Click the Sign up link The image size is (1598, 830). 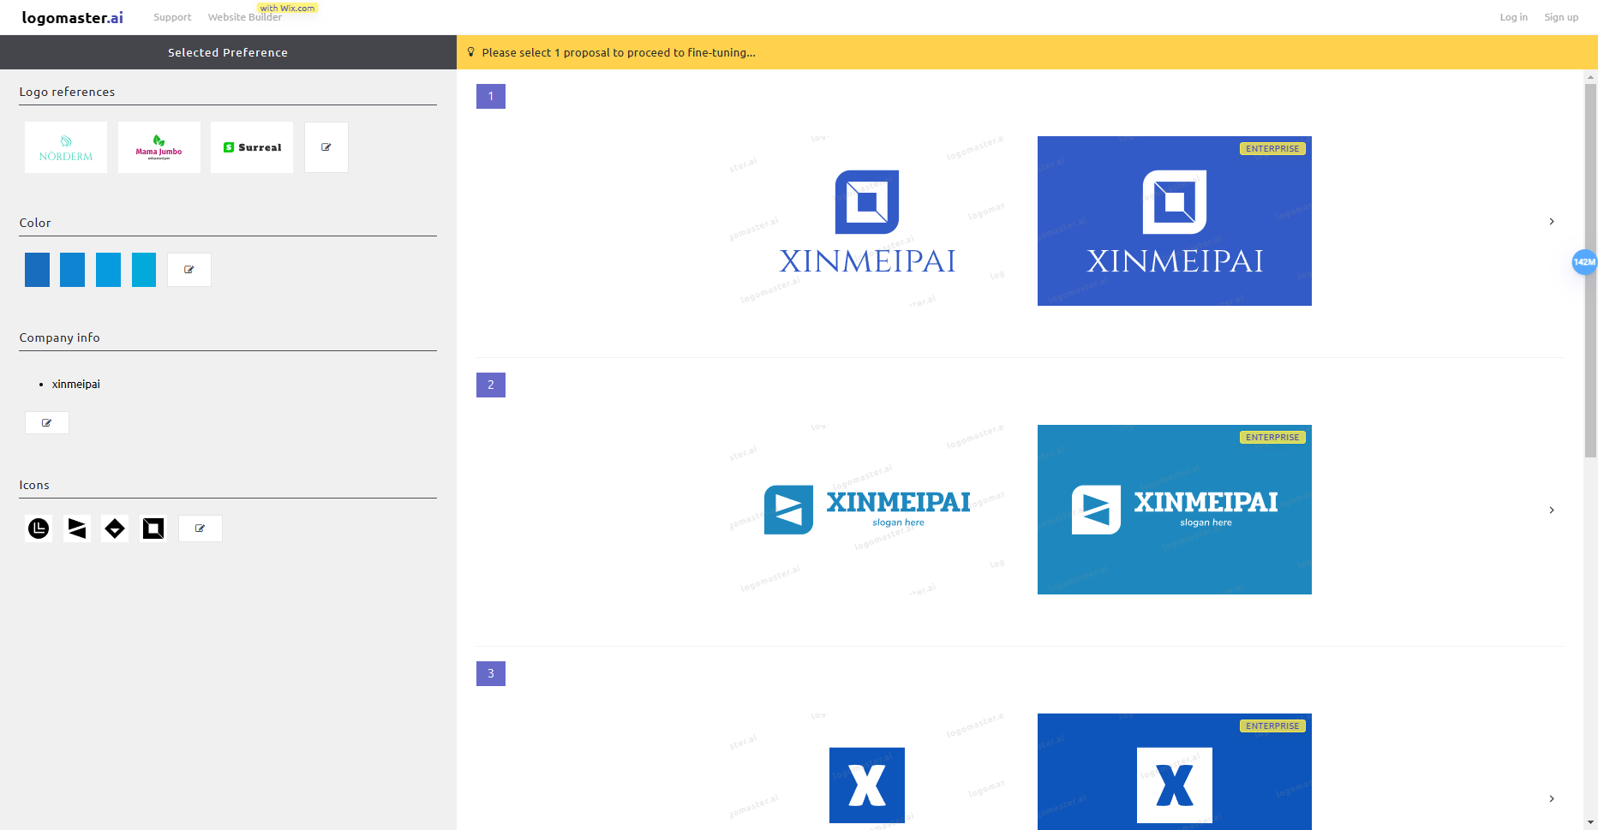(x=1561, y=17)
